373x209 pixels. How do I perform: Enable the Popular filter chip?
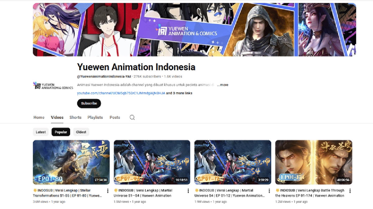coord(61,132)
